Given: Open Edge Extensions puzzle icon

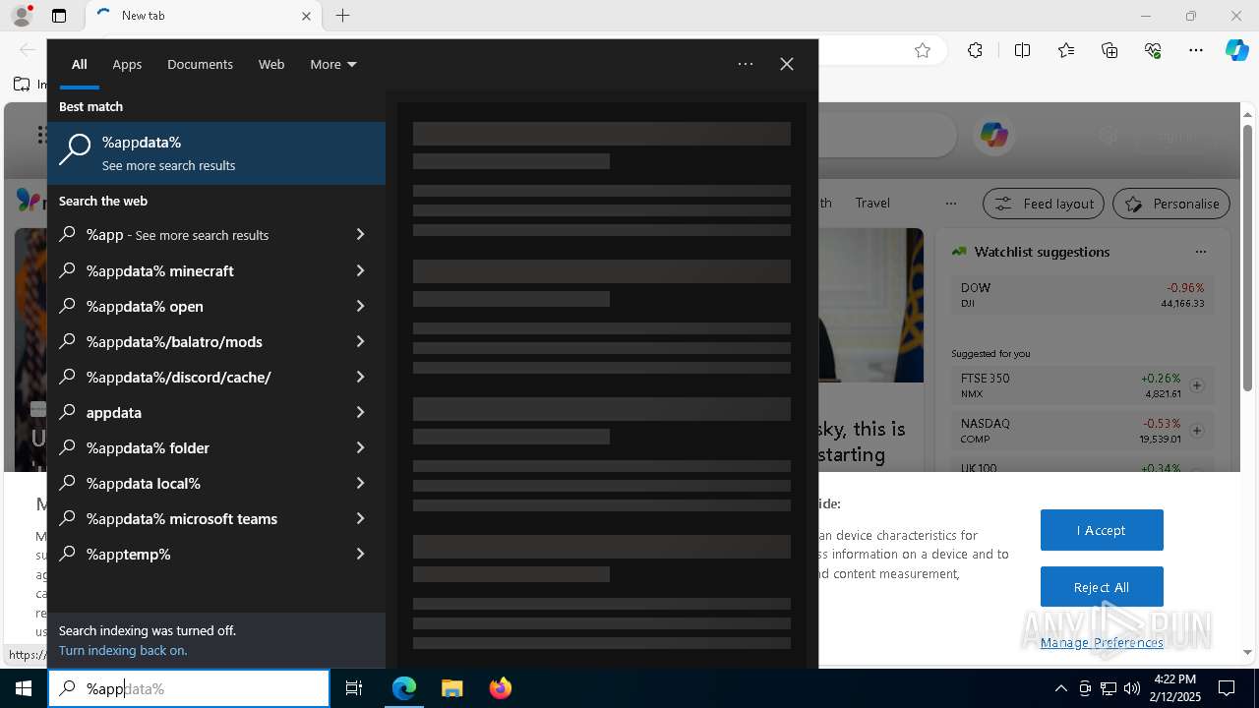Looking at the screenshot, I should click(x=975, y=51).
